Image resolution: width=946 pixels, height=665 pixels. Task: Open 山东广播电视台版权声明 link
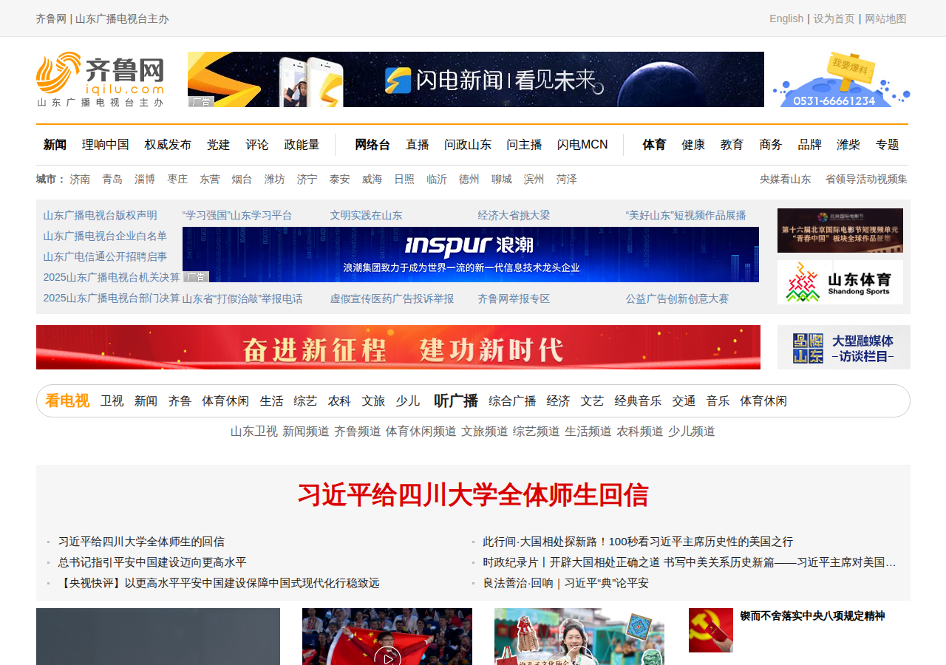tap(100, 216)
